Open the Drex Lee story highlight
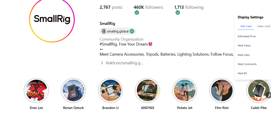The width and height of the screenshot is (271, 122). tap(36, 90)
